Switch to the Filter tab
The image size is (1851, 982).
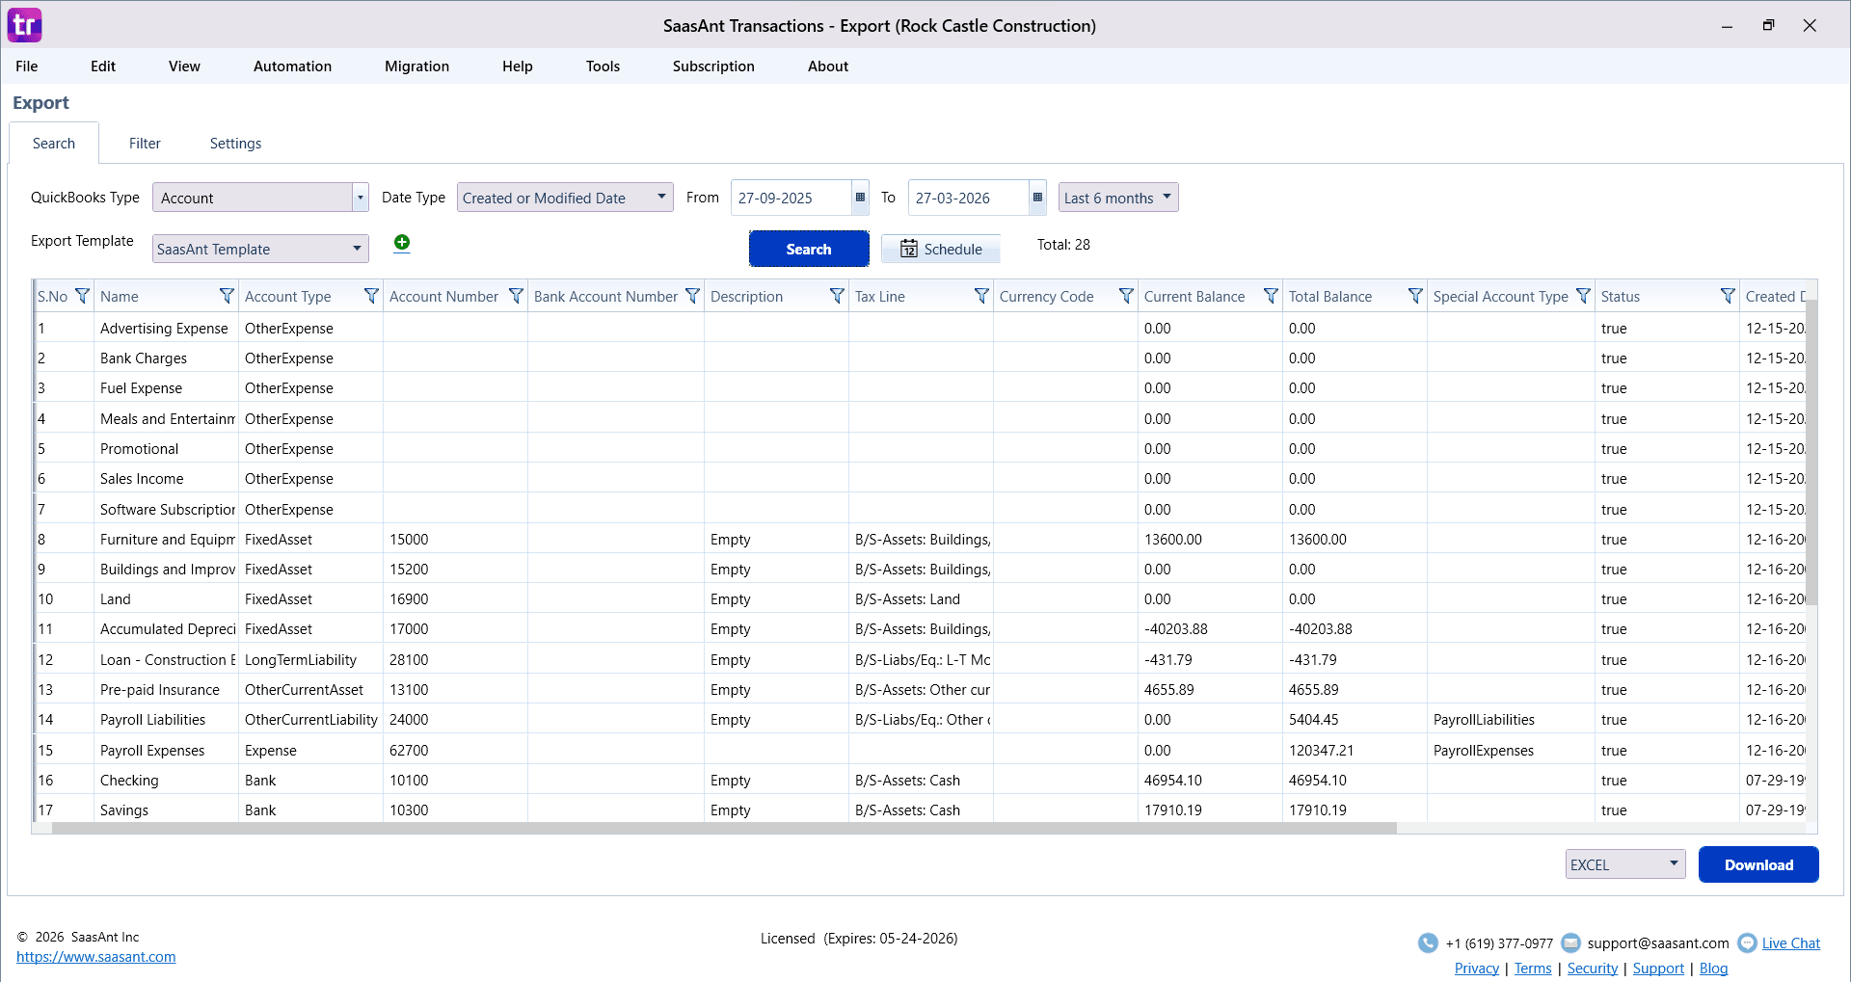point(145,143)
